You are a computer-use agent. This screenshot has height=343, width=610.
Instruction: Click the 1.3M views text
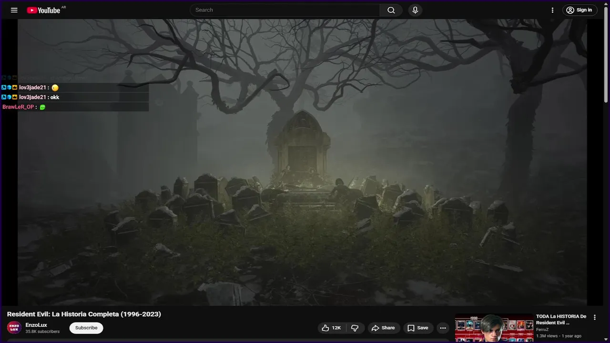[547, 336]
